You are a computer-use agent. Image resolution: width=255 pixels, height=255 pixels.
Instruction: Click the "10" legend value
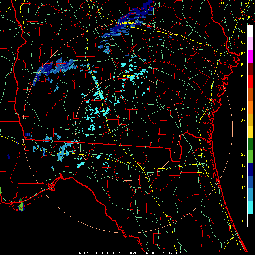click(x=243, y=188)
